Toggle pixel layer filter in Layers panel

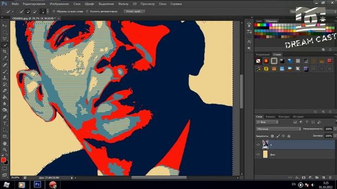tap(295, 122)
